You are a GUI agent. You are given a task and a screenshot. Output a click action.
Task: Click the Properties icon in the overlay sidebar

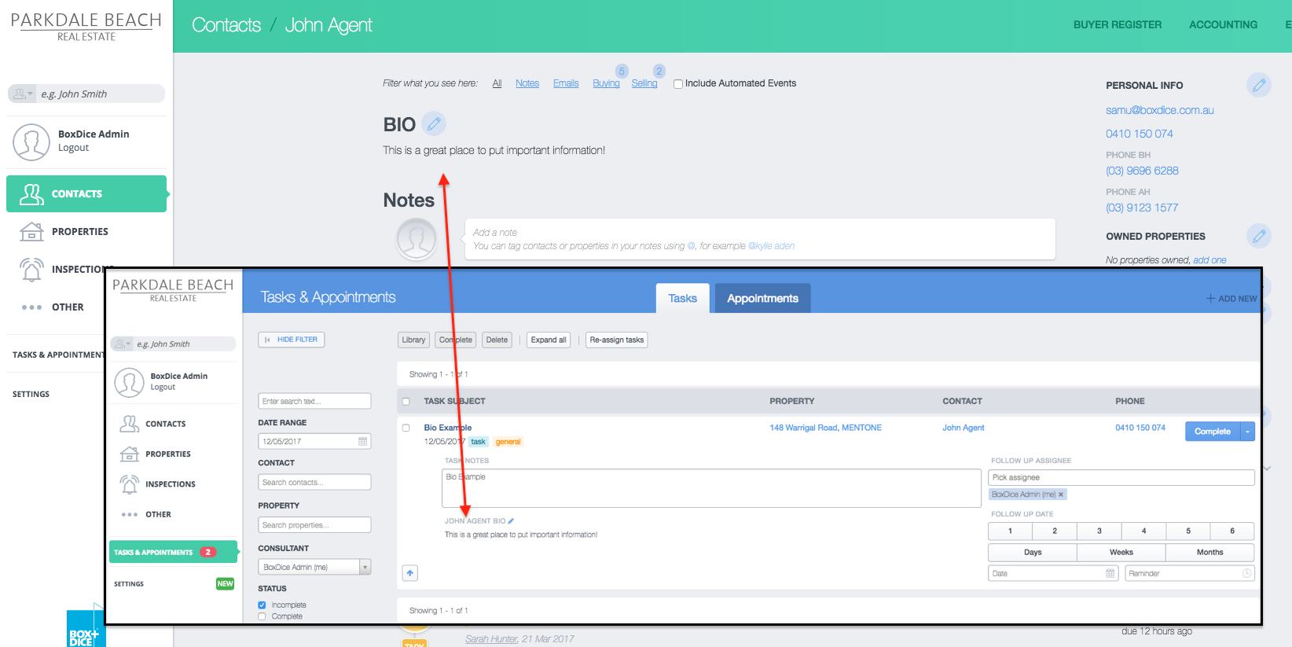pos(130,454)
